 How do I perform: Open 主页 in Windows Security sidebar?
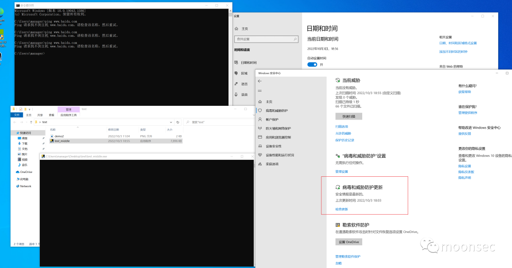coord(265,102)
